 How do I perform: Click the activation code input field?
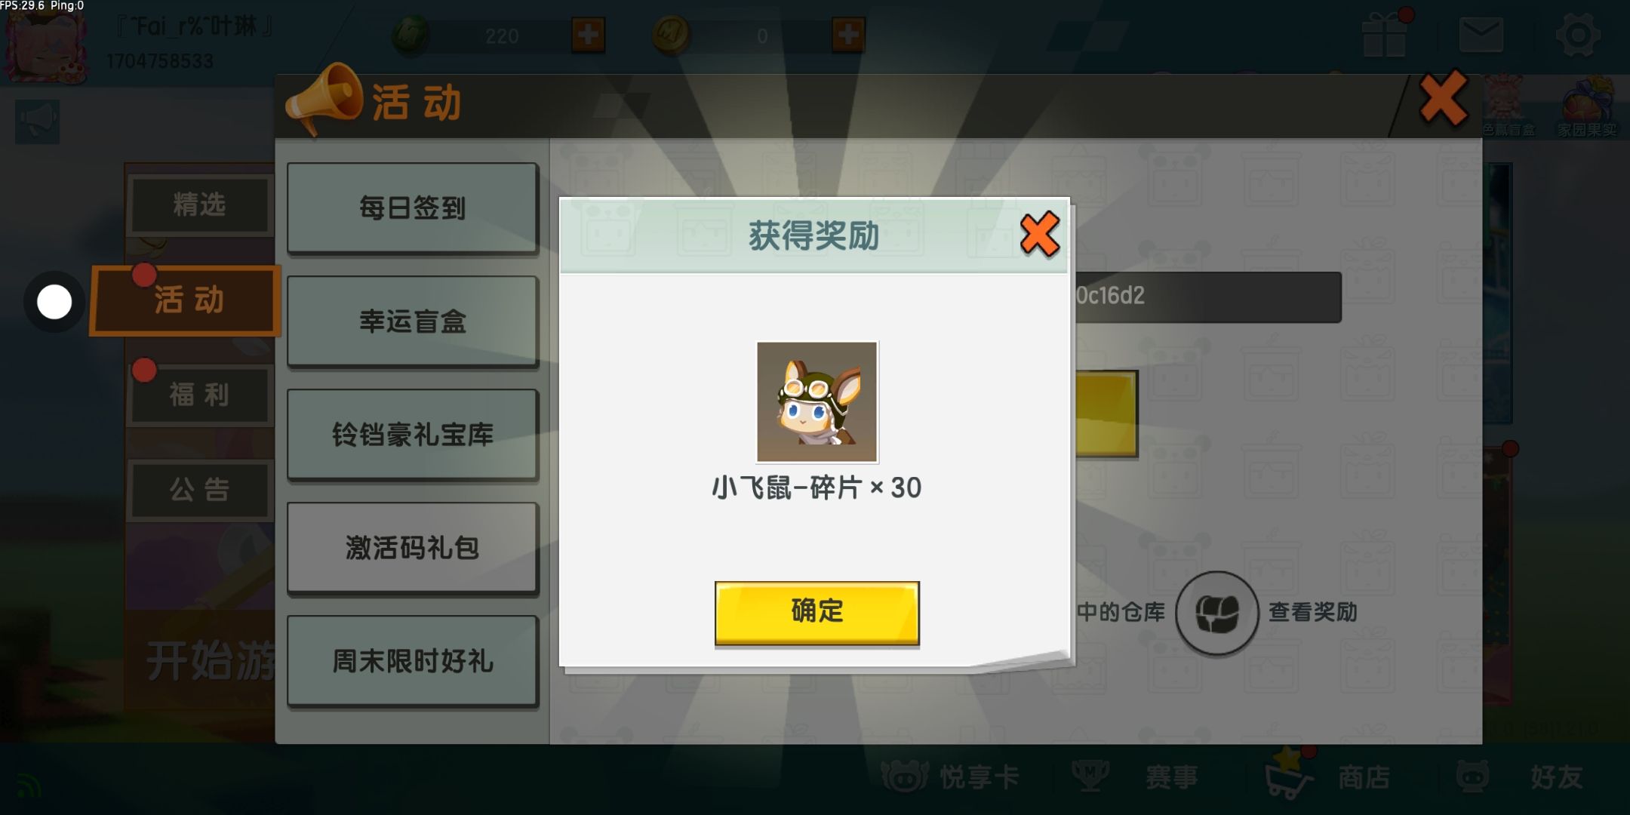(x=1206, y=297)
